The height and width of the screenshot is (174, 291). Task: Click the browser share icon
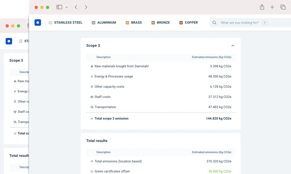pyautogui.click(x=262, y=7)
